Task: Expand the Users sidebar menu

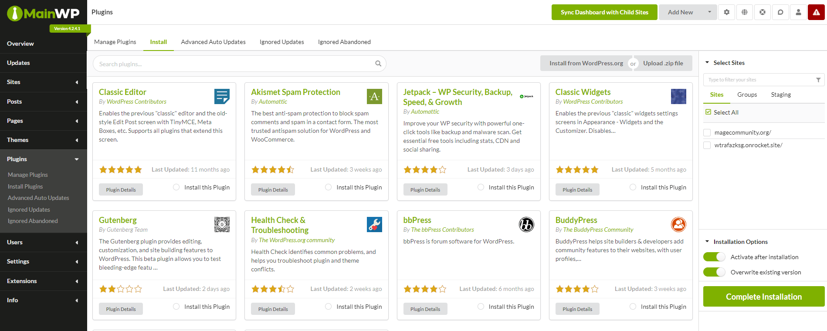Action: 44,242
